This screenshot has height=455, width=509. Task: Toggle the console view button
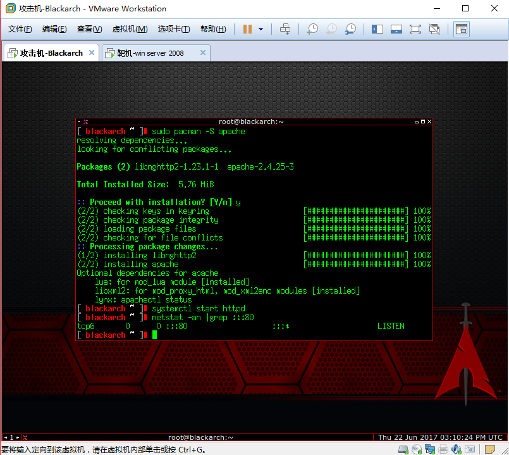[462, 29]
